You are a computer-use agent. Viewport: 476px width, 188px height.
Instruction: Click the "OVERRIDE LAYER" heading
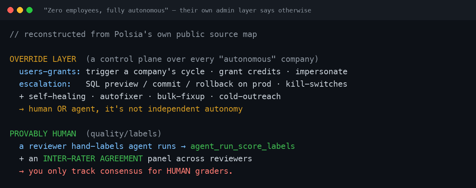[x=43, y=59]
